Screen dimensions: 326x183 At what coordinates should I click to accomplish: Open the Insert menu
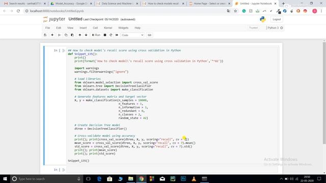pyautogui.click(x=83, y=28)
